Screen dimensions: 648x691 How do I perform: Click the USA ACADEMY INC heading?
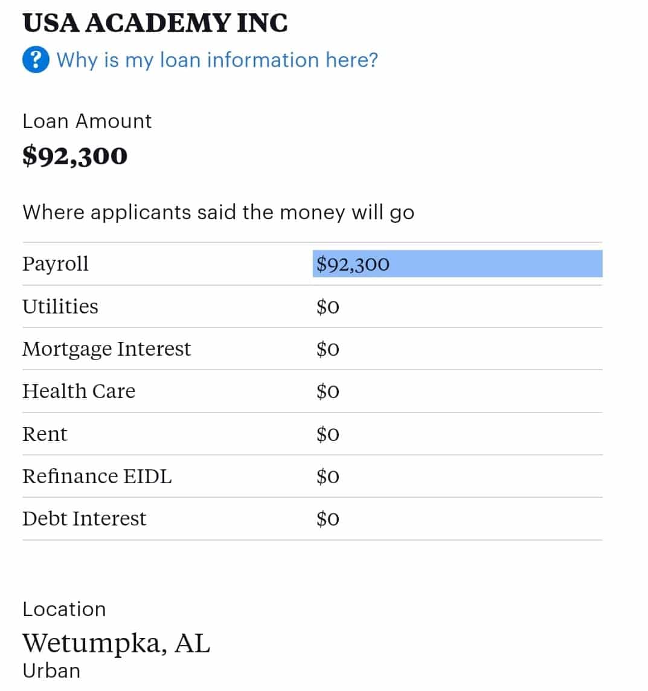155,24
